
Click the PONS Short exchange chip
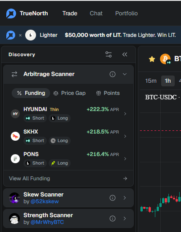pyautogui.click(x=35, y=163)
